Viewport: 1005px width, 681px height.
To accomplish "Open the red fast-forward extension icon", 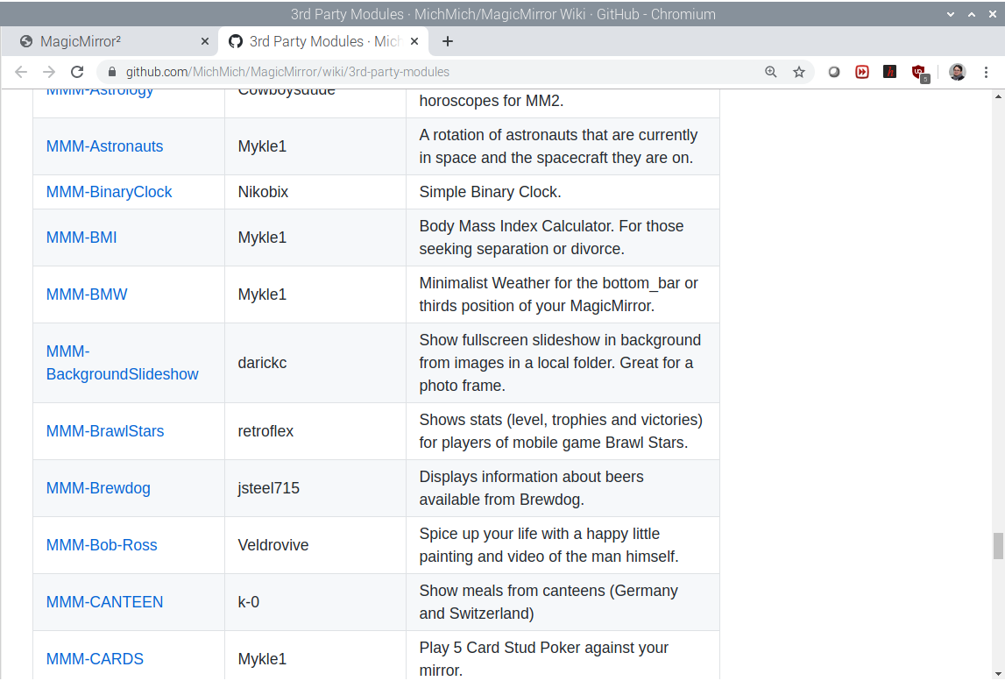I will click(862, 72).
